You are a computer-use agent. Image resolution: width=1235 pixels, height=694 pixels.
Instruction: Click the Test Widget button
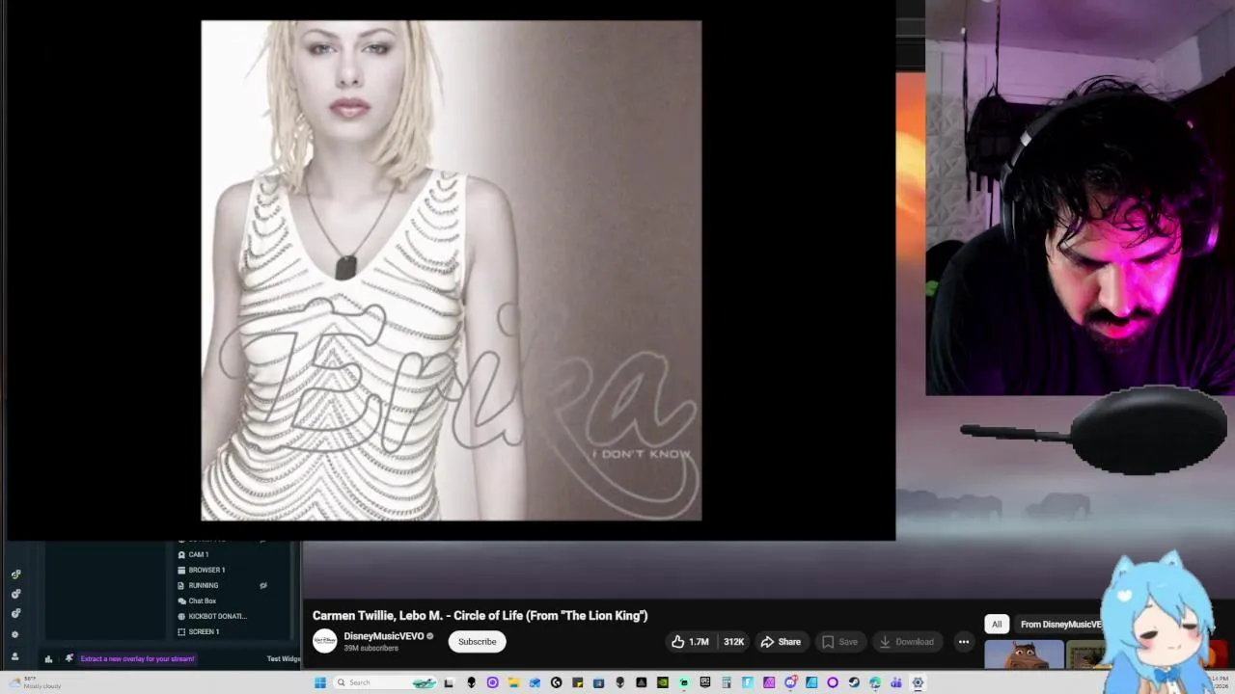284,659
